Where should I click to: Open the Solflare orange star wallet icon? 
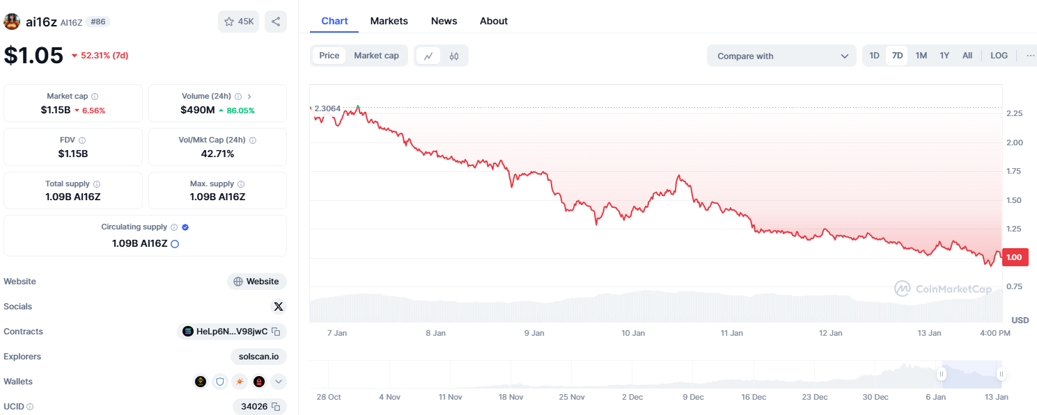pos(240,382)
